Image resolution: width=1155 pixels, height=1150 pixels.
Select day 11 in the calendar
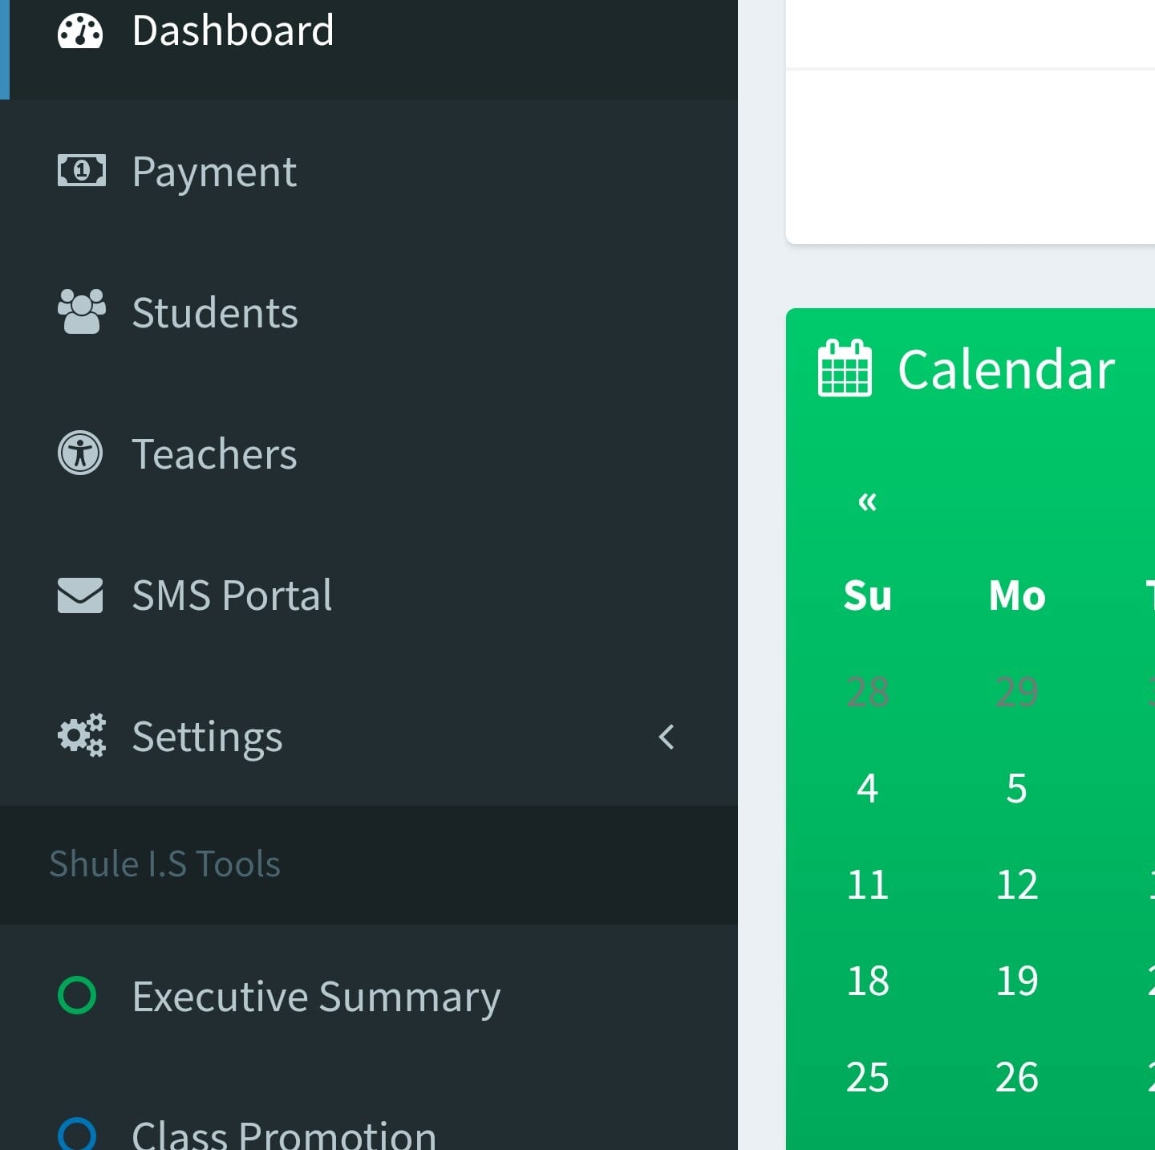tap(867, 884)
